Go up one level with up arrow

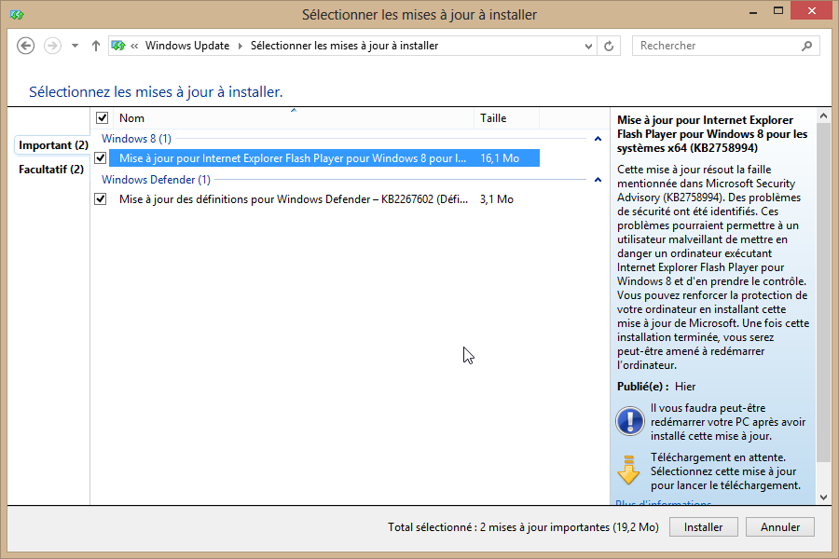[x=96, y=46]
